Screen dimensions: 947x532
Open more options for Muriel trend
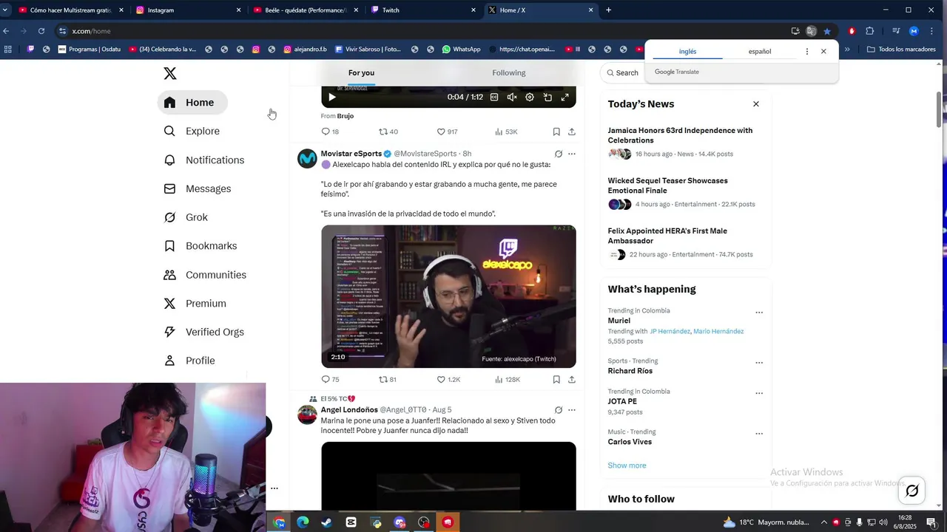[x=759, y=313]
